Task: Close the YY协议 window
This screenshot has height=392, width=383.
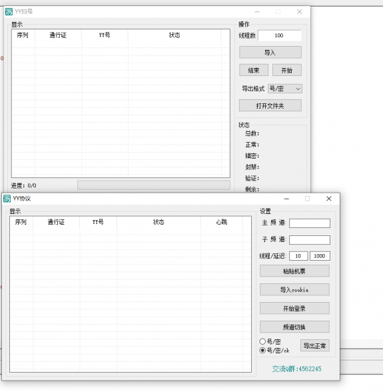Action: [x=329, y=199]
